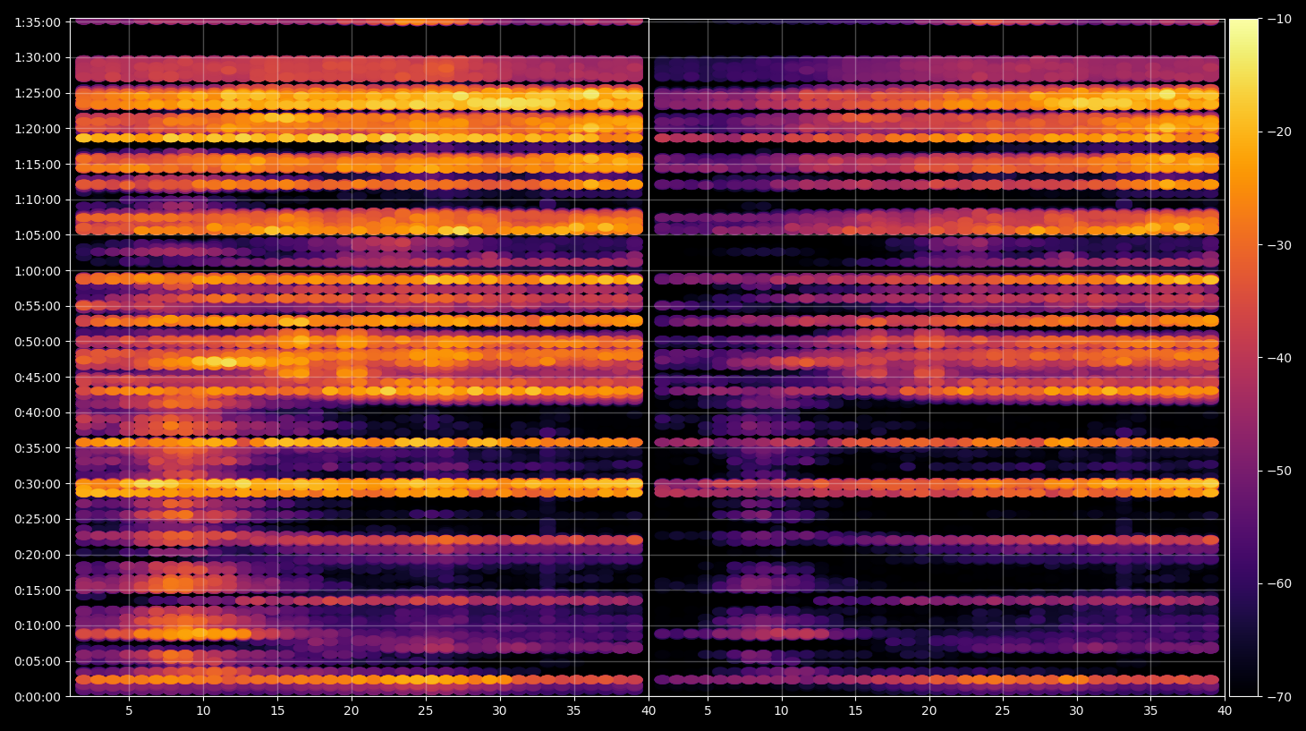Viewport: 1306px width, 731px height.
Task: Pick the 1:05:00 tick on the time axis
Action: 38,235
